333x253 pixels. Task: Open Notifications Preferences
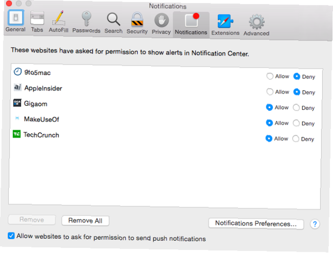tap(256, 223)
